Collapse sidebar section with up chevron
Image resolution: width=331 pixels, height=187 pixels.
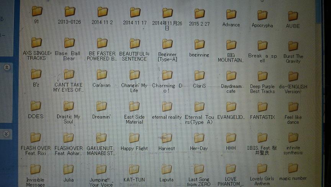point(7,68)
